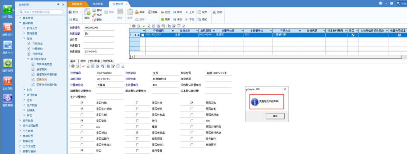Toggle the 进口 checkbox at form bottom
This screenshot has height=154, width=407.
tap(82, 151)
